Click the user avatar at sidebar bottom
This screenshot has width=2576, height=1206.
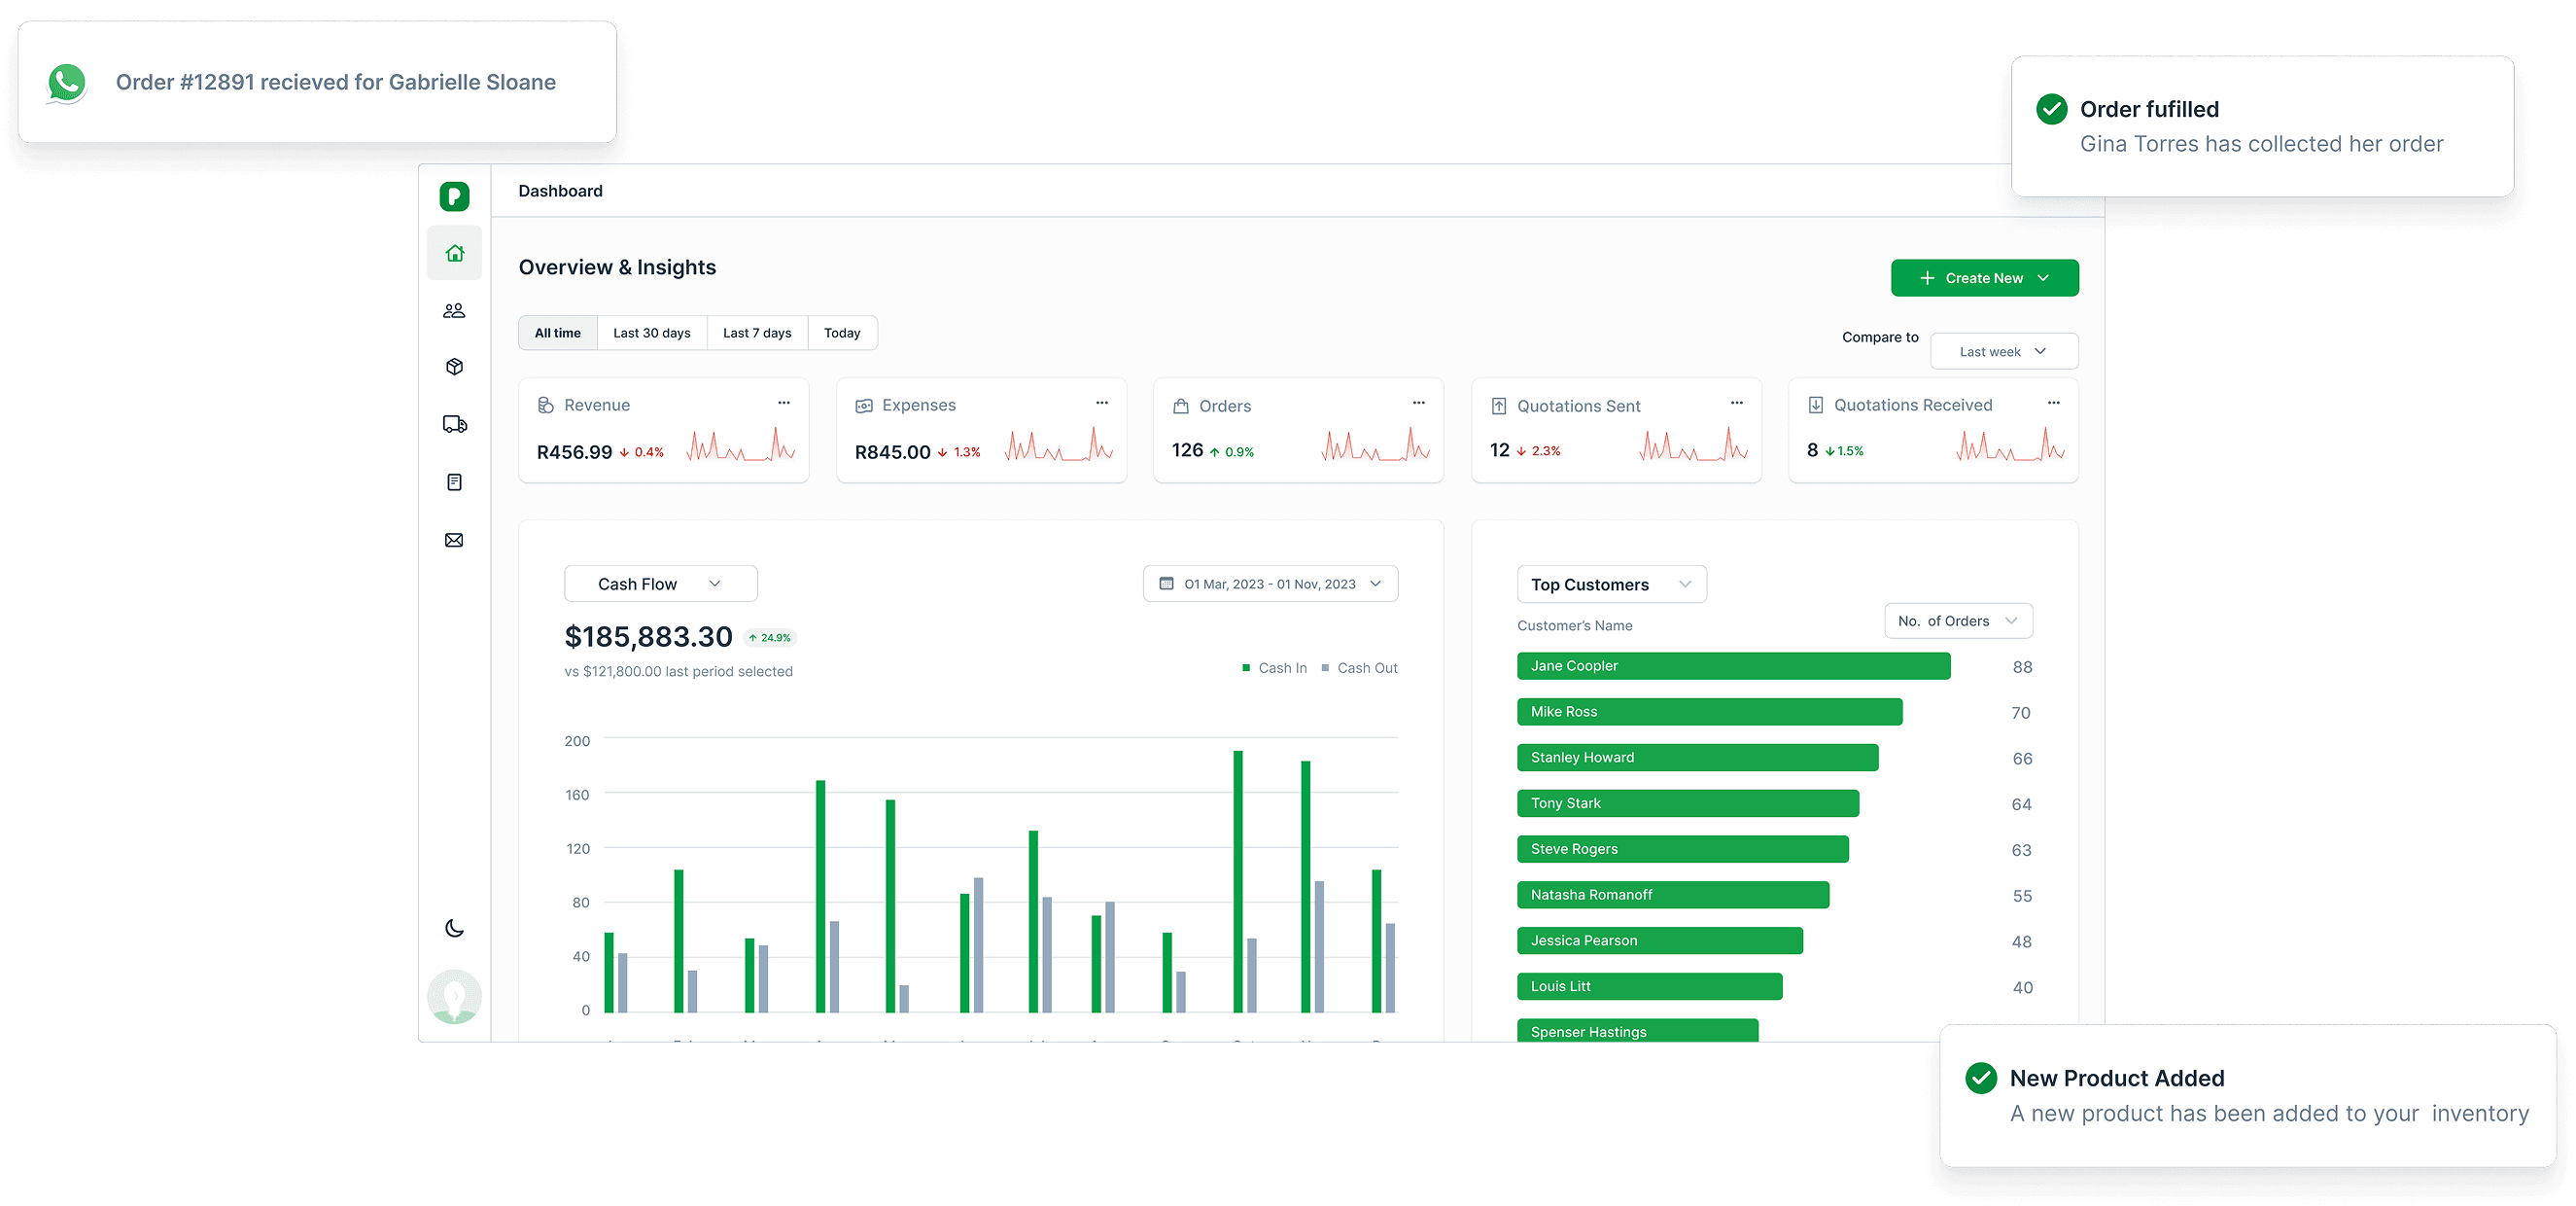[455, 996]
